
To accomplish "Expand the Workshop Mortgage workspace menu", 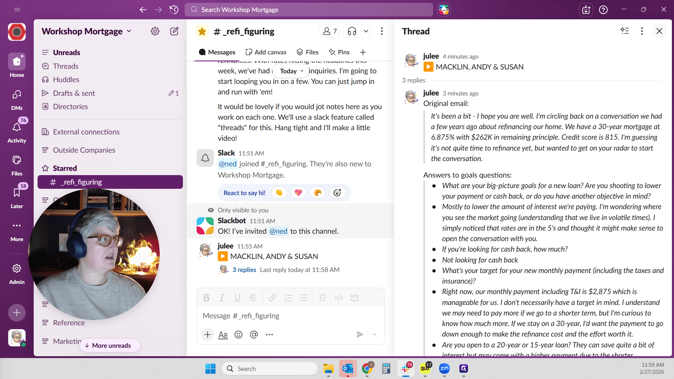I will click(x=86, y=31).
